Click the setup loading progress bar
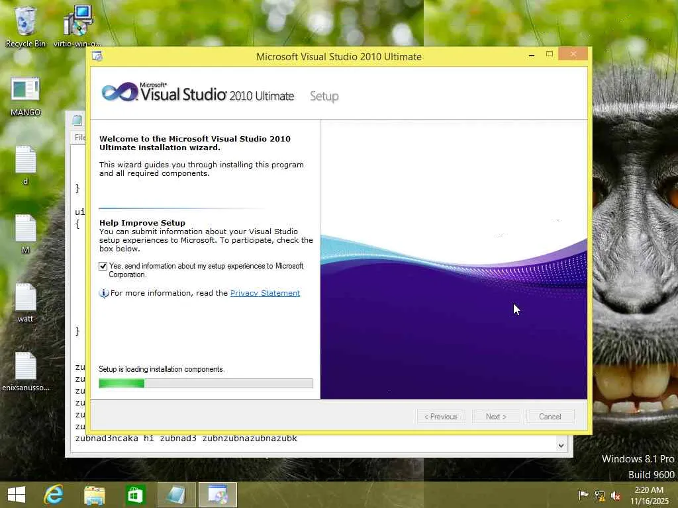678x508 pixels. 206,383
